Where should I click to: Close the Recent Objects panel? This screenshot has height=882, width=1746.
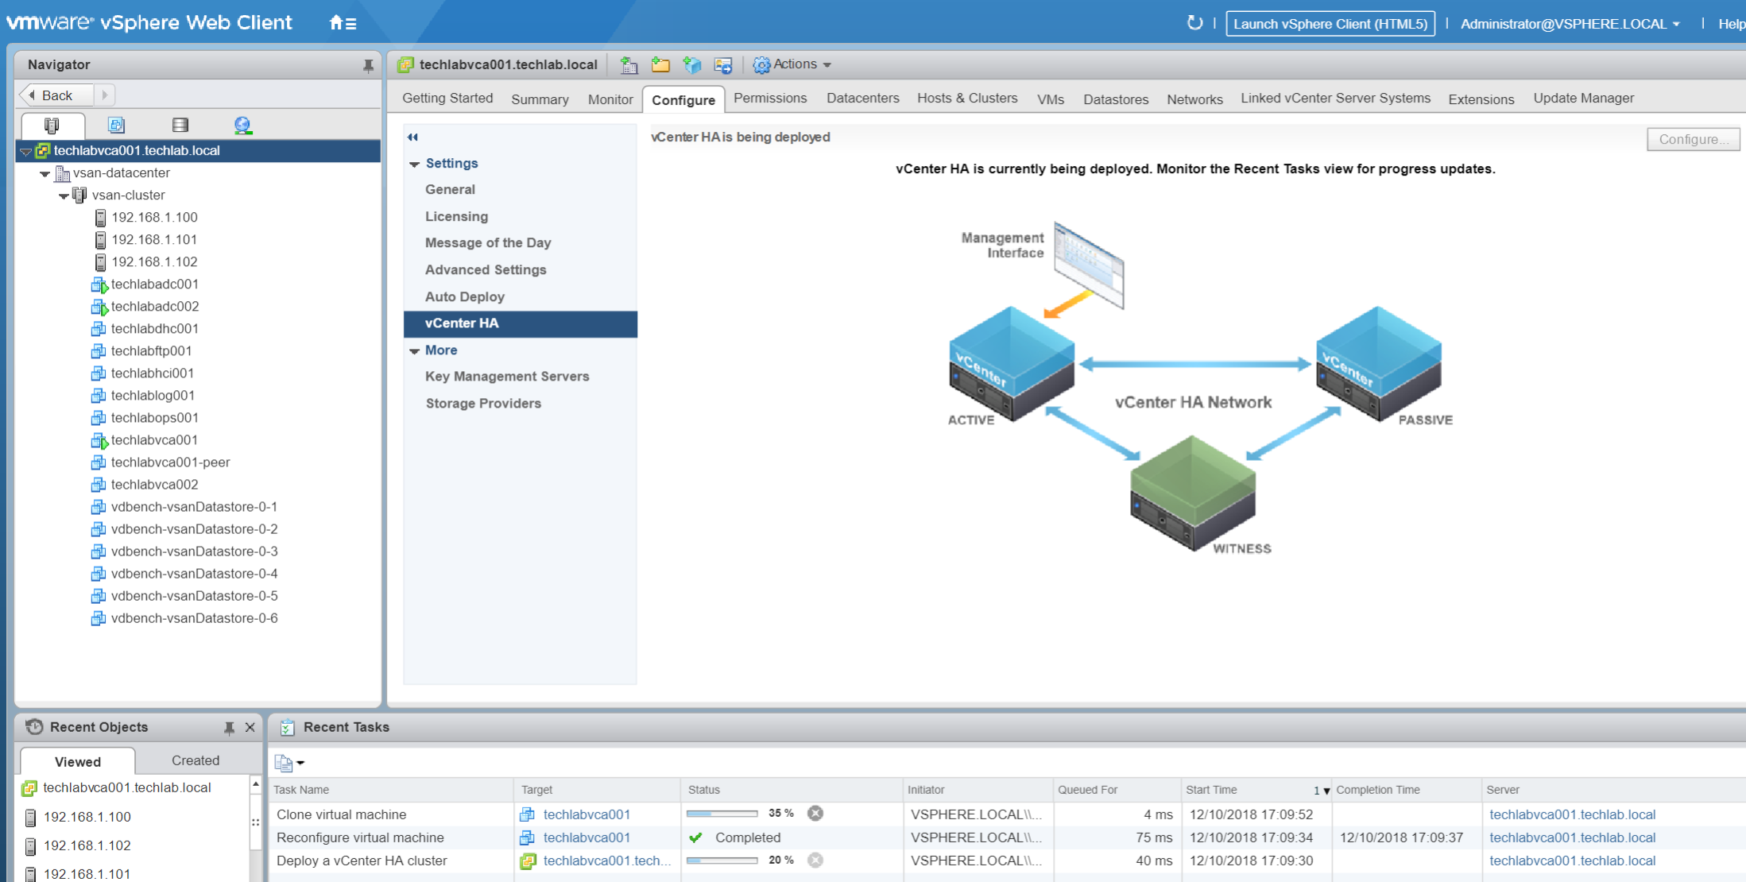[250, 727]
